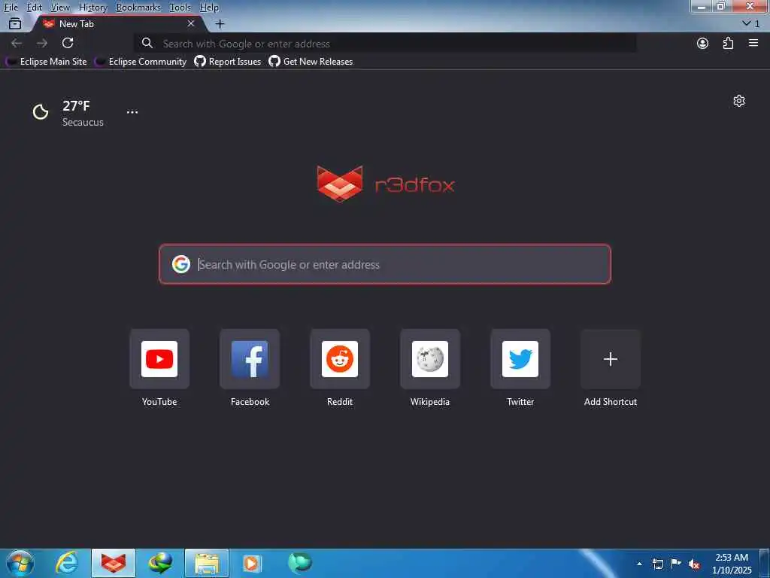Open the teal bird taskbar icon
This screenshot has width=770, height=578.
click(299, 562)
